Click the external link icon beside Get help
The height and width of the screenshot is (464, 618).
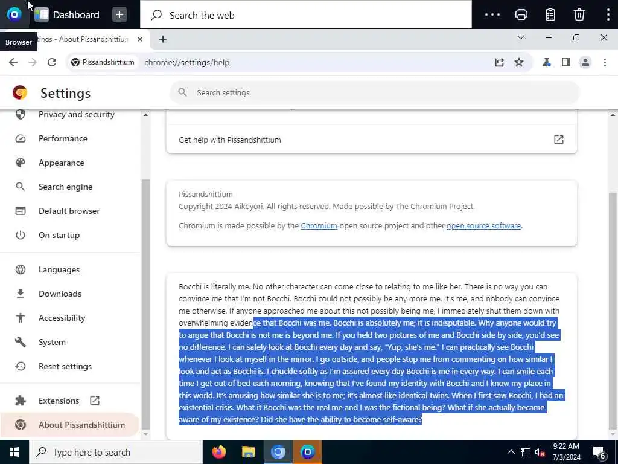coord(559,140)
